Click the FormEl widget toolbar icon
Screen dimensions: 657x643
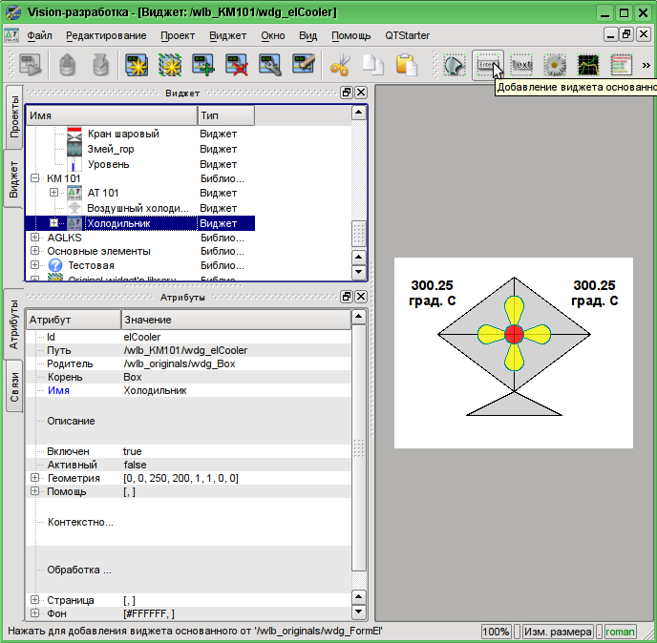coord(487,65)
